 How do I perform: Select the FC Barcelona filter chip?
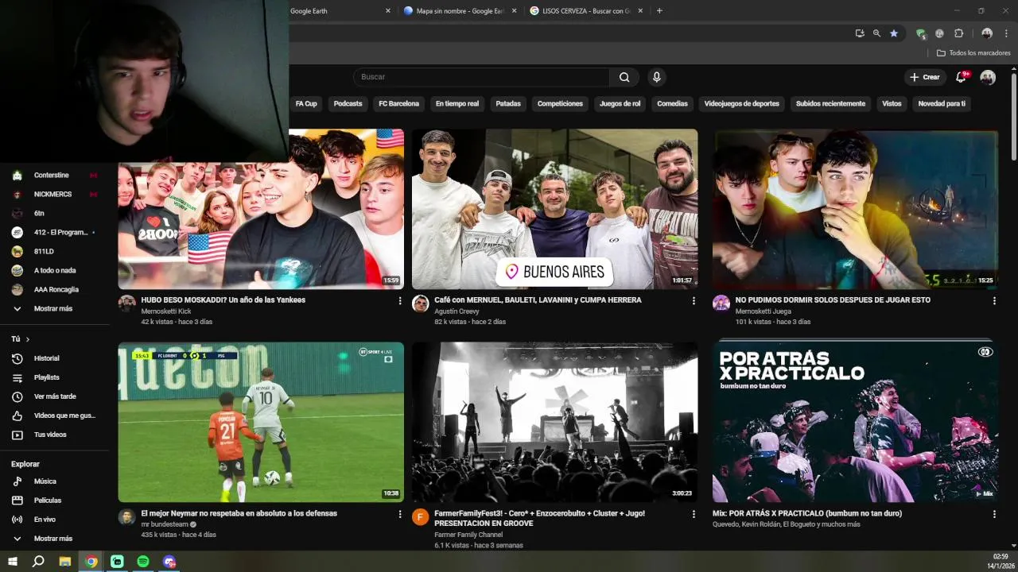coord(398,104)
